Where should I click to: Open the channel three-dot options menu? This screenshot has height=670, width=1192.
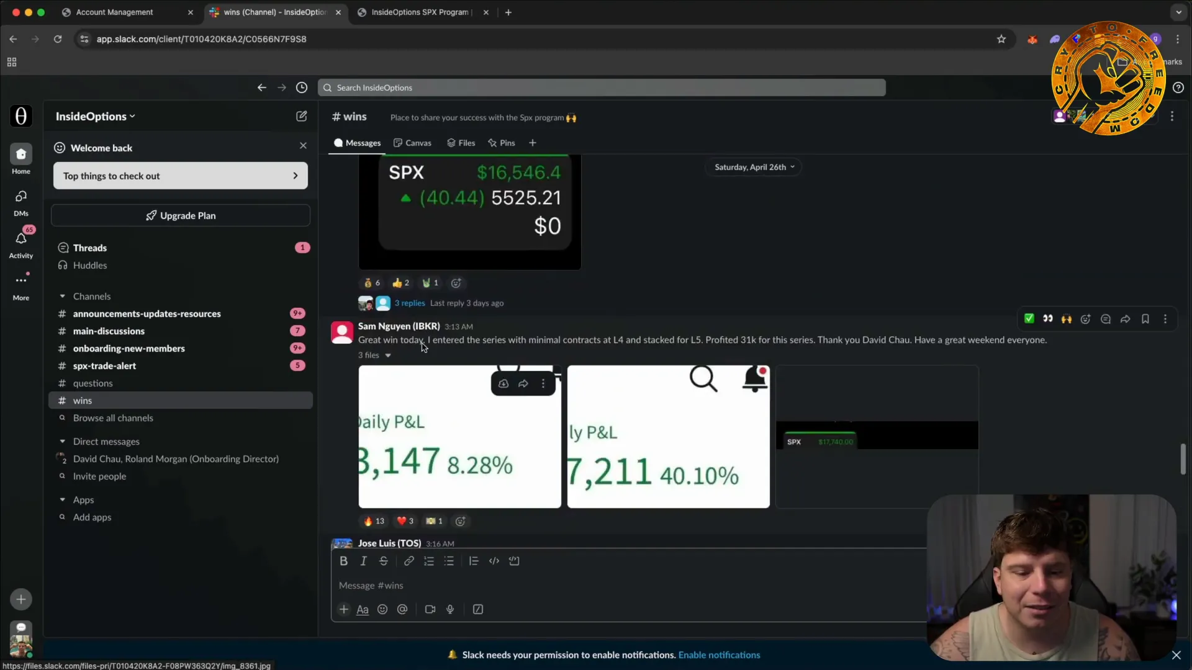pyautogui.click(x=1172, y=116)
